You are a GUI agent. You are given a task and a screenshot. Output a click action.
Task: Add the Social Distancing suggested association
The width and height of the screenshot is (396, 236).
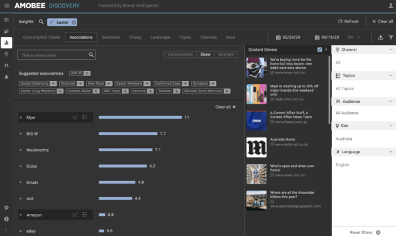coord(53,83)
